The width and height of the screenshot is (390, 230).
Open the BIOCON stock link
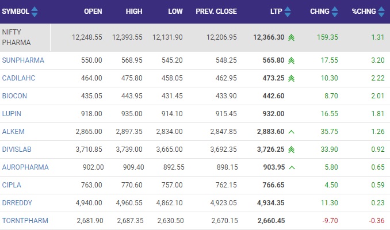click(x=14, y=96)
